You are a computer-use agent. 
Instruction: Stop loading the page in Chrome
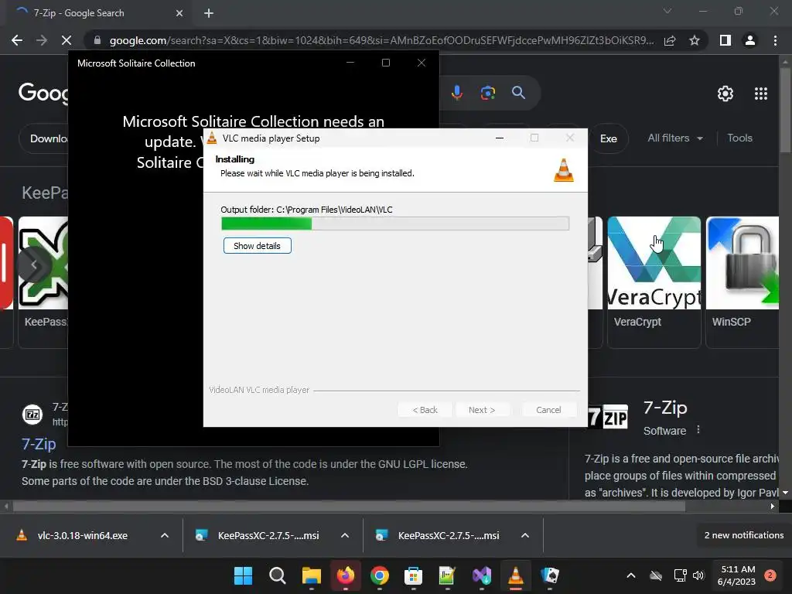coord(67,40)
